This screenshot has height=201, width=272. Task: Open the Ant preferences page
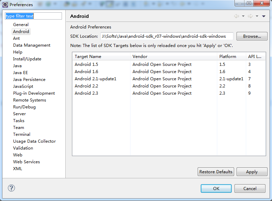point(16,38)
